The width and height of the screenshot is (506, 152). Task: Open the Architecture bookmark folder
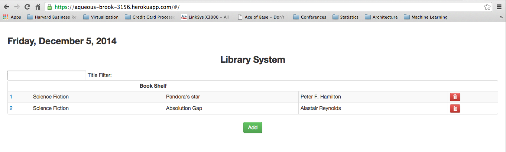coord(381,17)
